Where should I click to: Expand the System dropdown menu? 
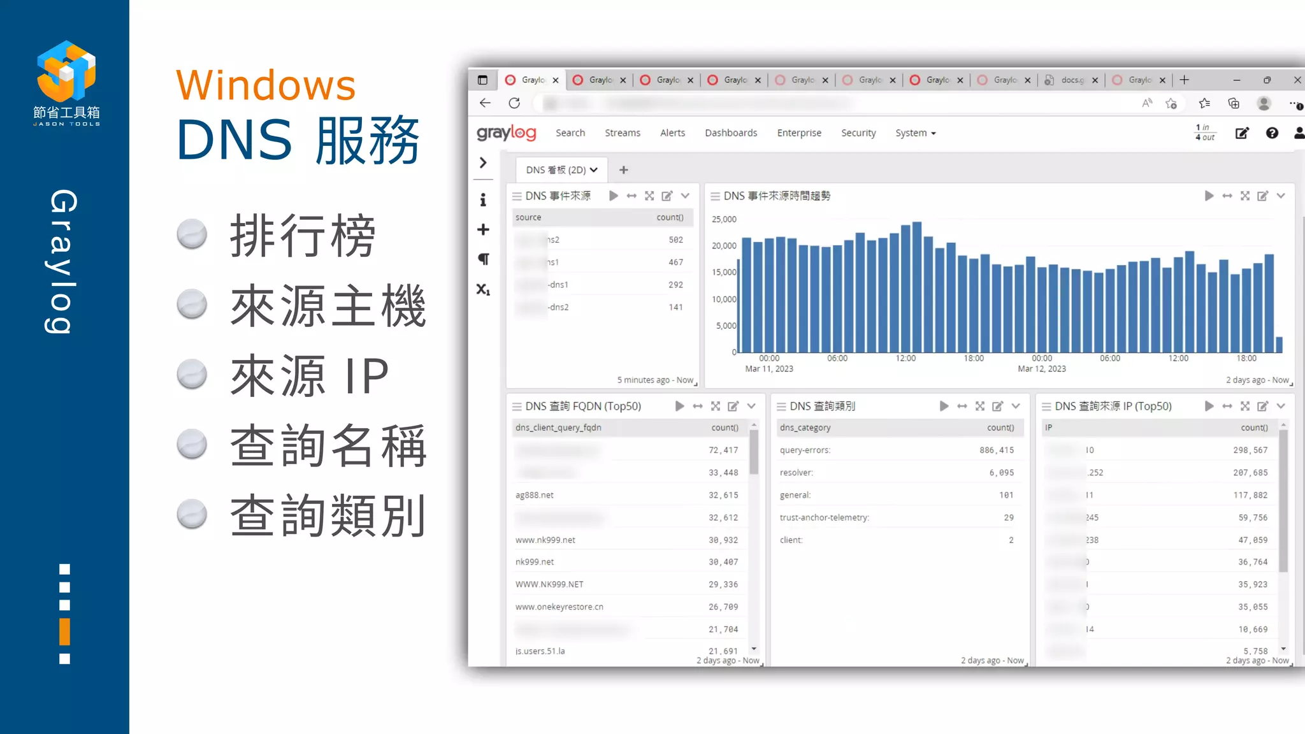[915, 133]
